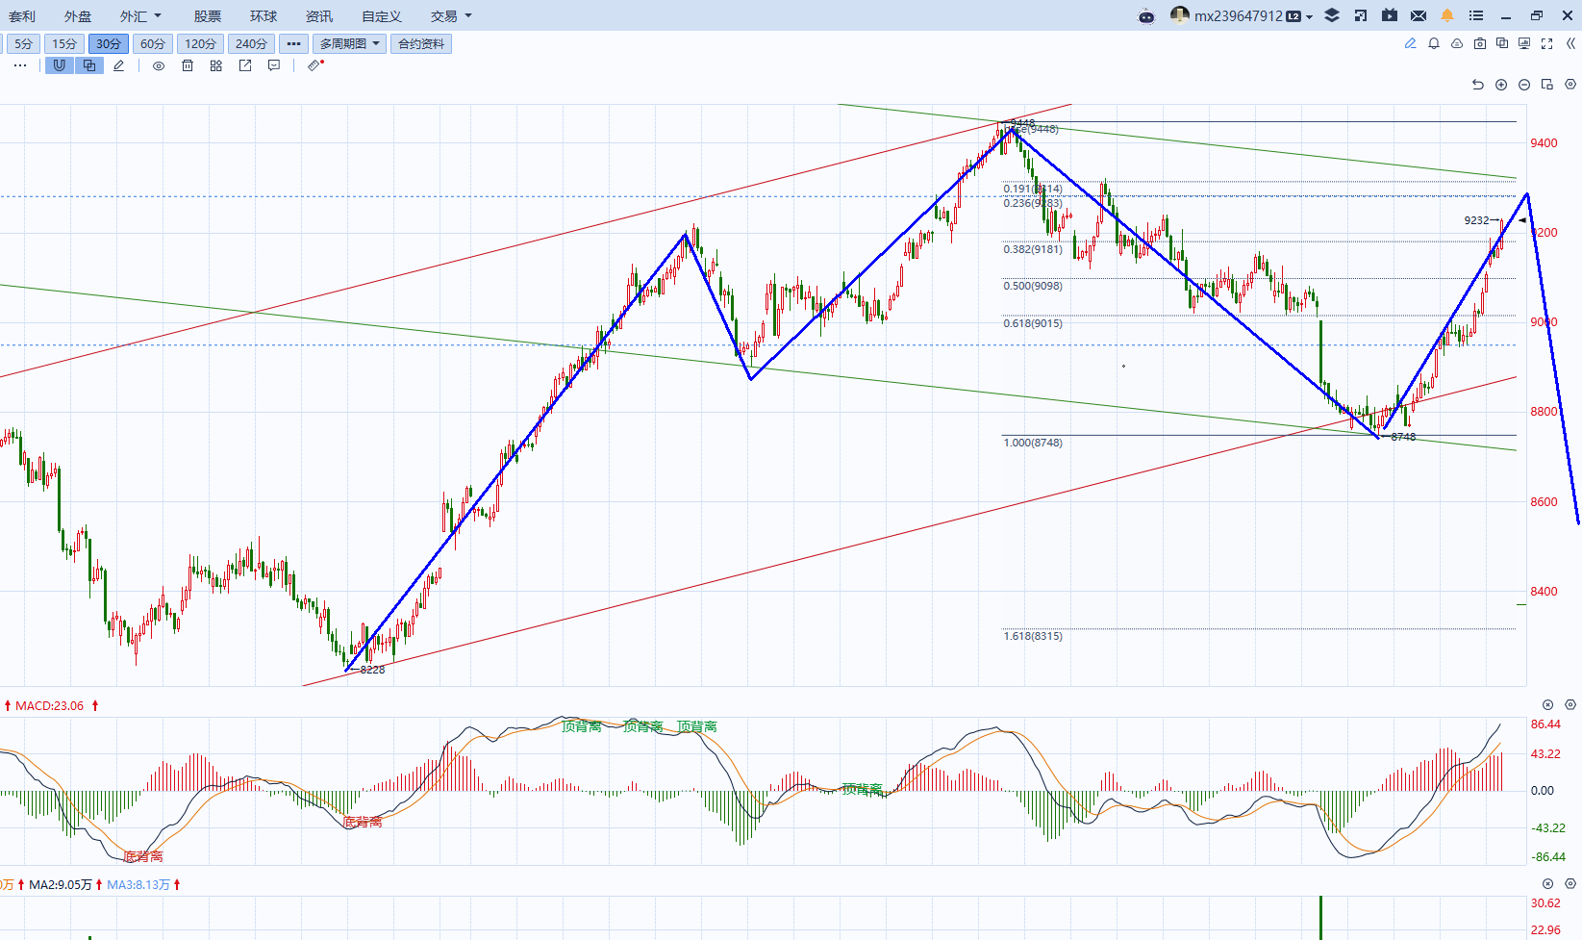This screenshot has width=1582, height=940.
Task: Open the 股票 menu
Action: pos(208,16)
